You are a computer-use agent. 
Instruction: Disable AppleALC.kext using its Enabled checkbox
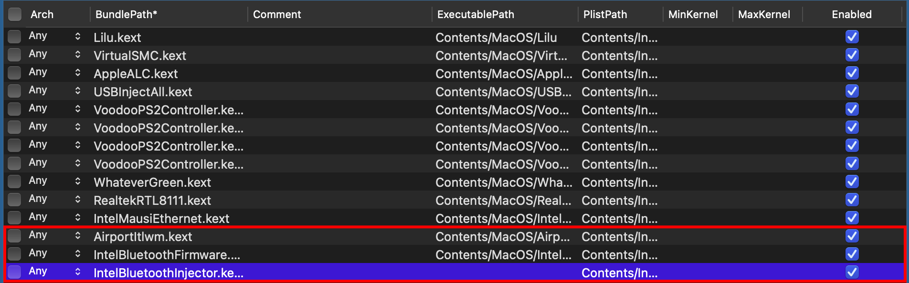tap(852, 73)
